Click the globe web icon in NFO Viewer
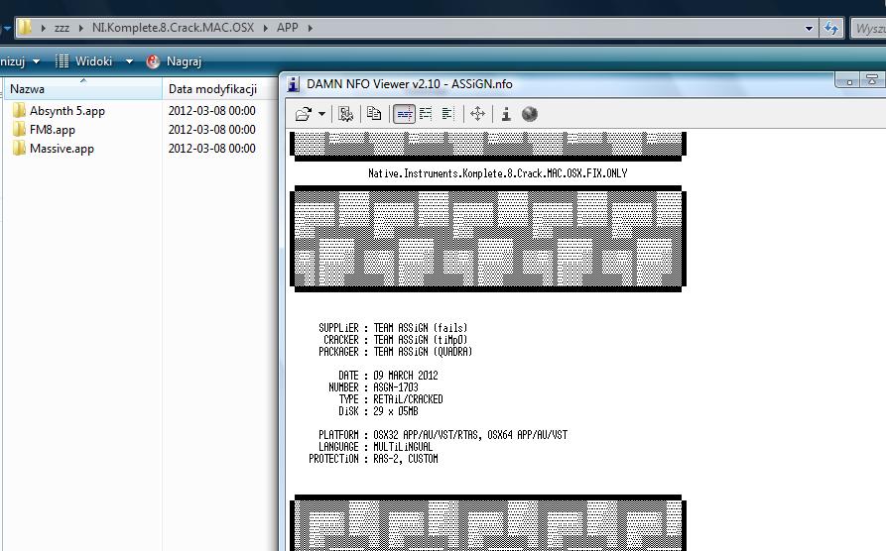Viewport: 886px width, 551px height. [x=530, y=114]
